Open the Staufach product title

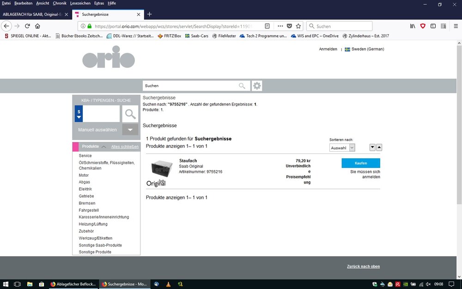click(188, 161)
